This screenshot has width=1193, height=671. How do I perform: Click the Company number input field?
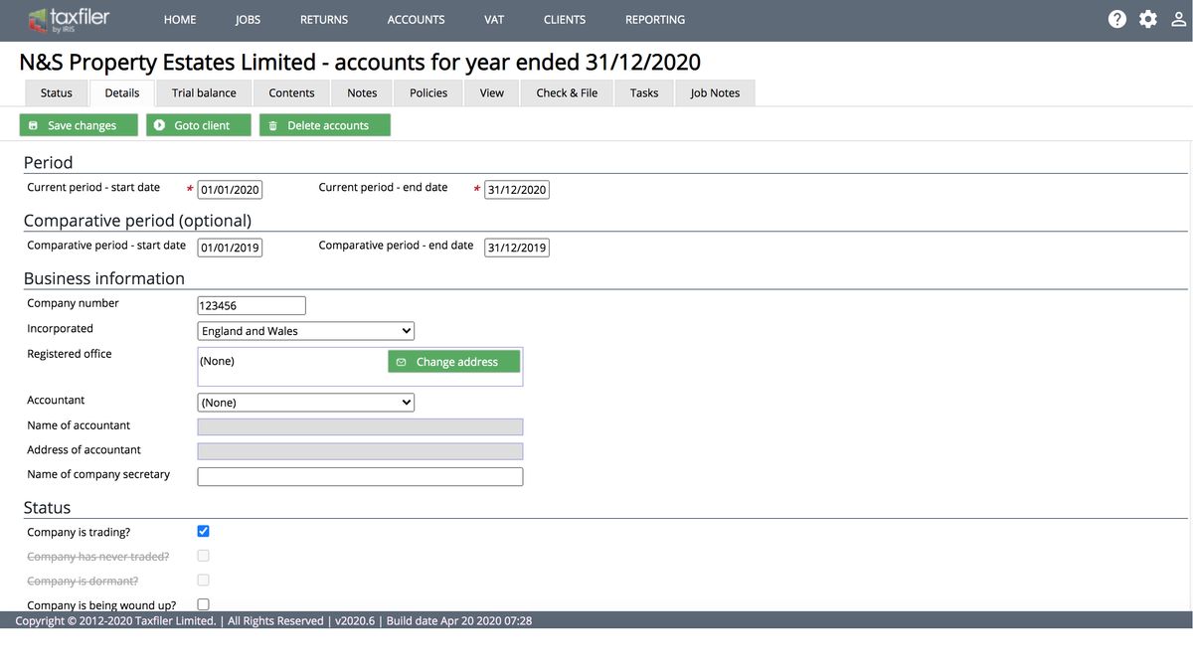[x=251, y=305]
